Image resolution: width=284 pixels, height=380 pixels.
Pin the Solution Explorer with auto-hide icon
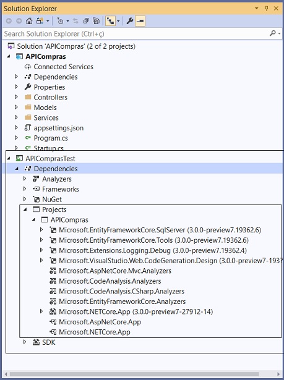point(267,9)
